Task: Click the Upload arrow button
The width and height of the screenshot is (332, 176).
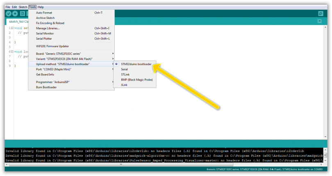Action: coord(15,14)
